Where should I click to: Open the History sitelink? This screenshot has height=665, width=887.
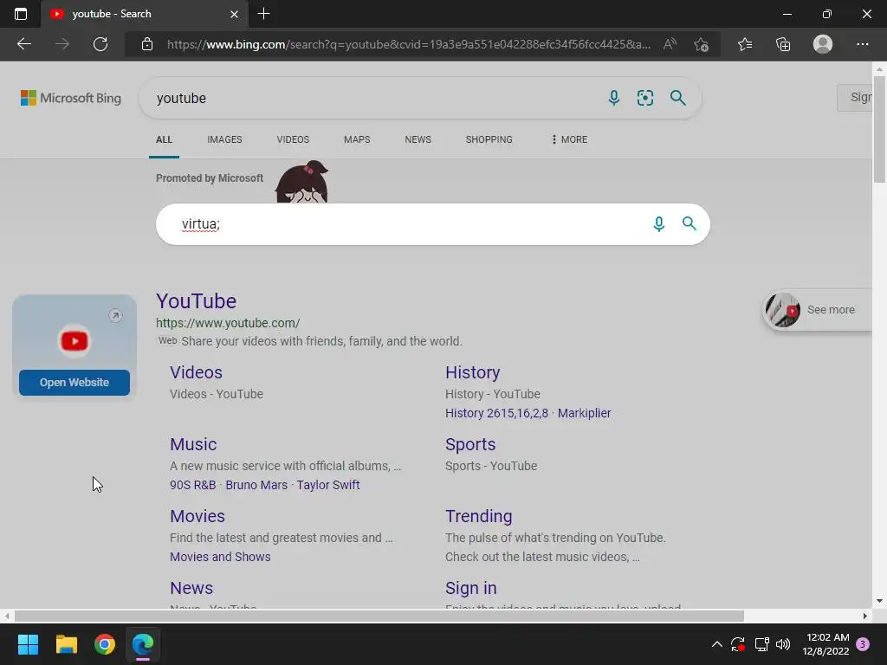pyautogui.click(x=472, y=372)
